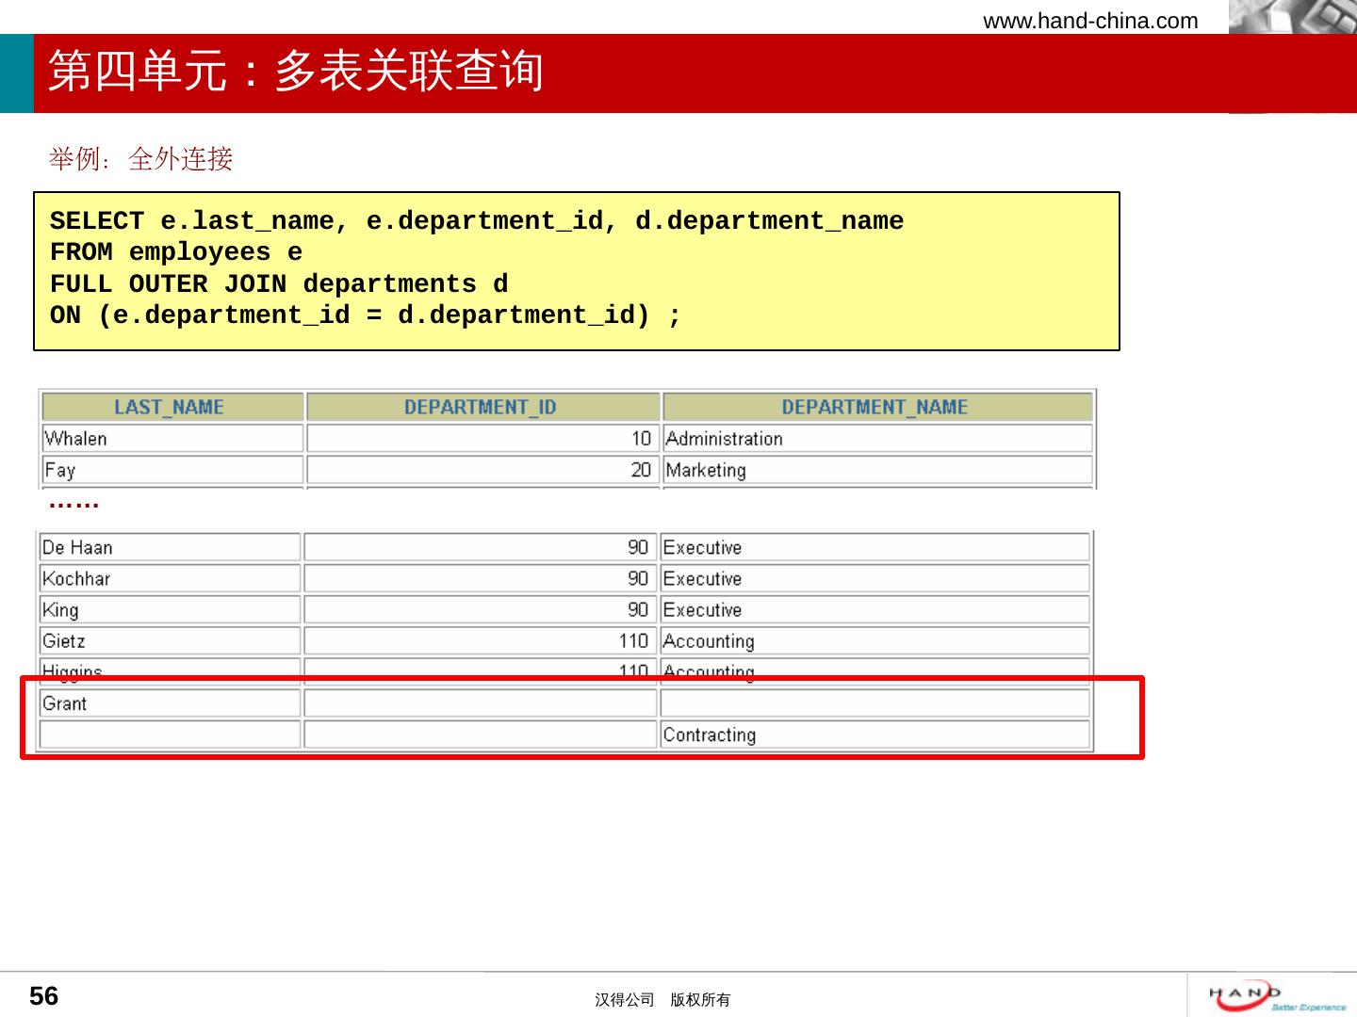Select the Whalen last name cell
The width and height of the screenshot is (1357, 1017).
tap(172, 439)
